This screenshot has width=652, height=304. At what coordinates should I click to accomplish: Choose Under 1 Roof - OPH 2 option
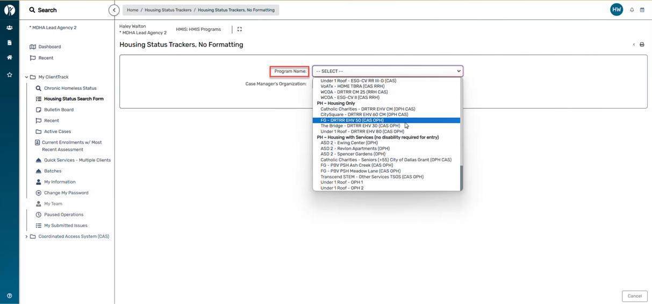(x=342, y=188)
